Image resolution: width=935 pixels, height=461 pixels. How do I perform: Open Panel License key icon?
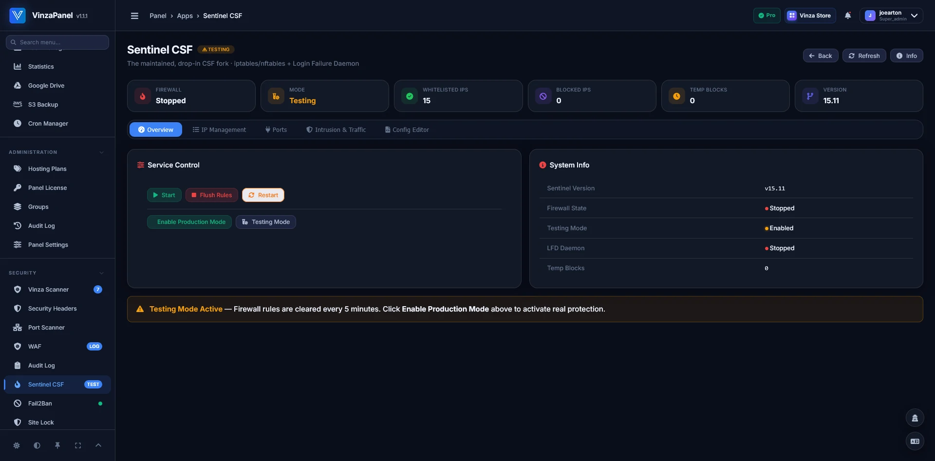18,188
